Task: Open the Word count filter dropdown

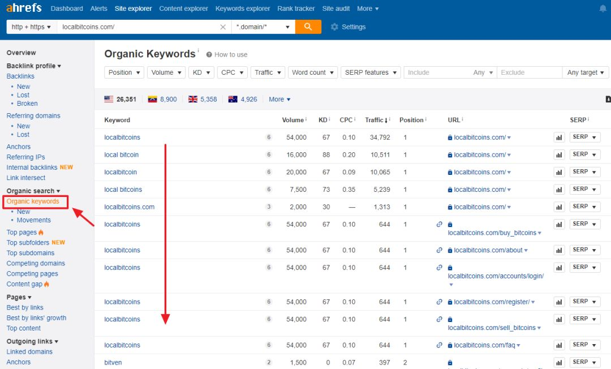Action: (x=312, y=72)
